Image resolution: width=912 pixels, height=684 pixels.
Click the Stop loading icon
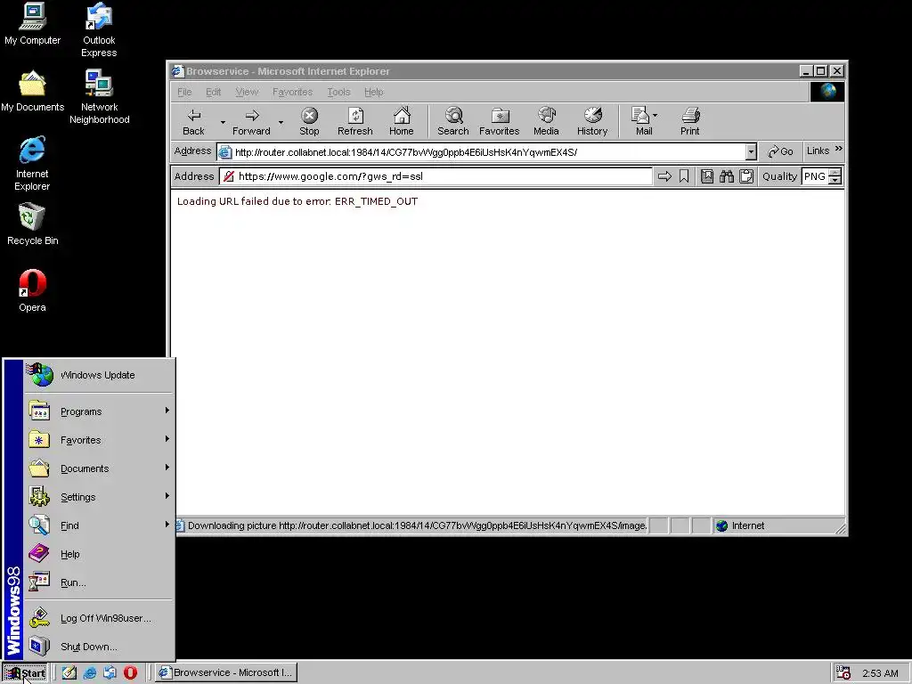point(309,121)
